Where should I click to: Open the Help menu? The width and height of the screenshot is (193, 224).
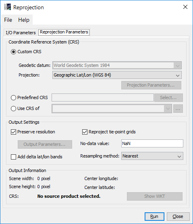pos(24,20)
